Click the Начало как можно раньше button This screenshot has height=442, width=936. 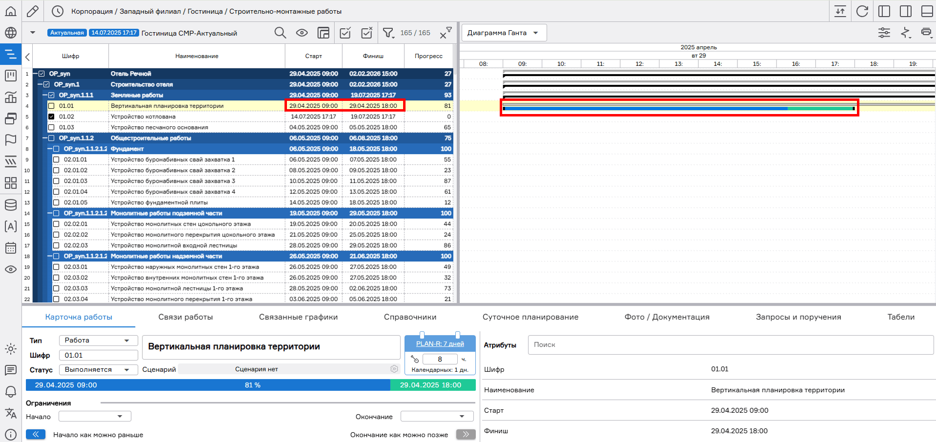(36, 434)
